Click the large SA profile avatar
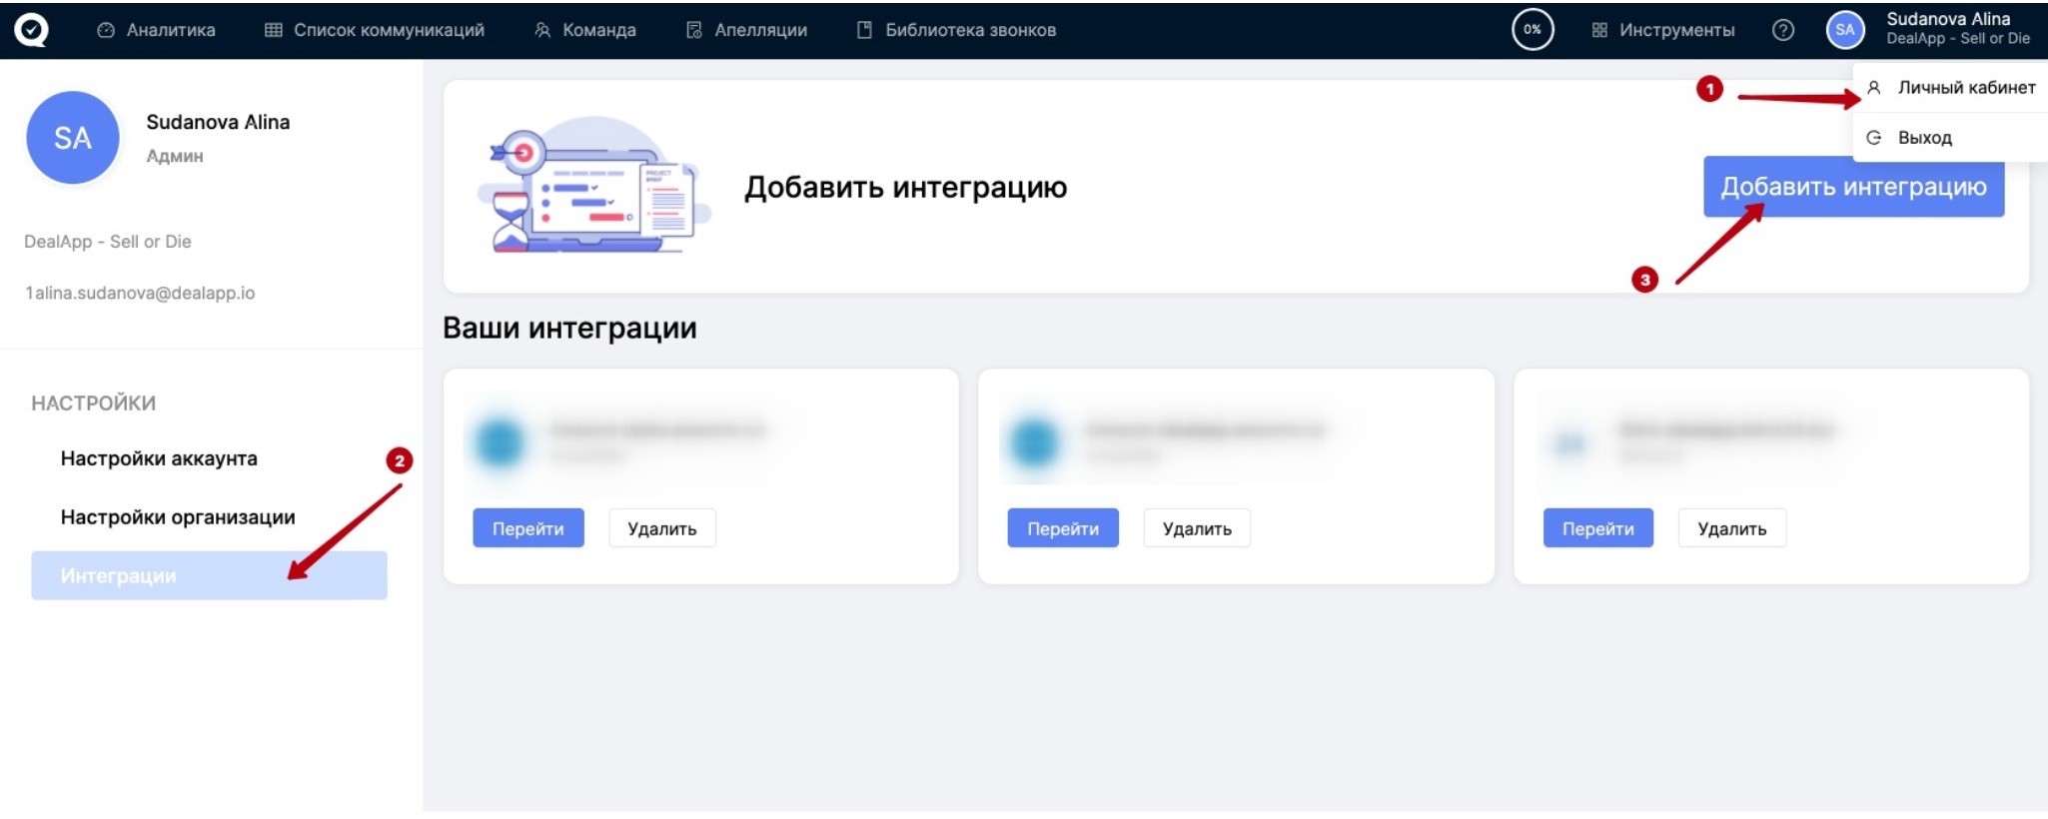The height and width of the screenshot is (819, 2048). [x=73, y=138]
